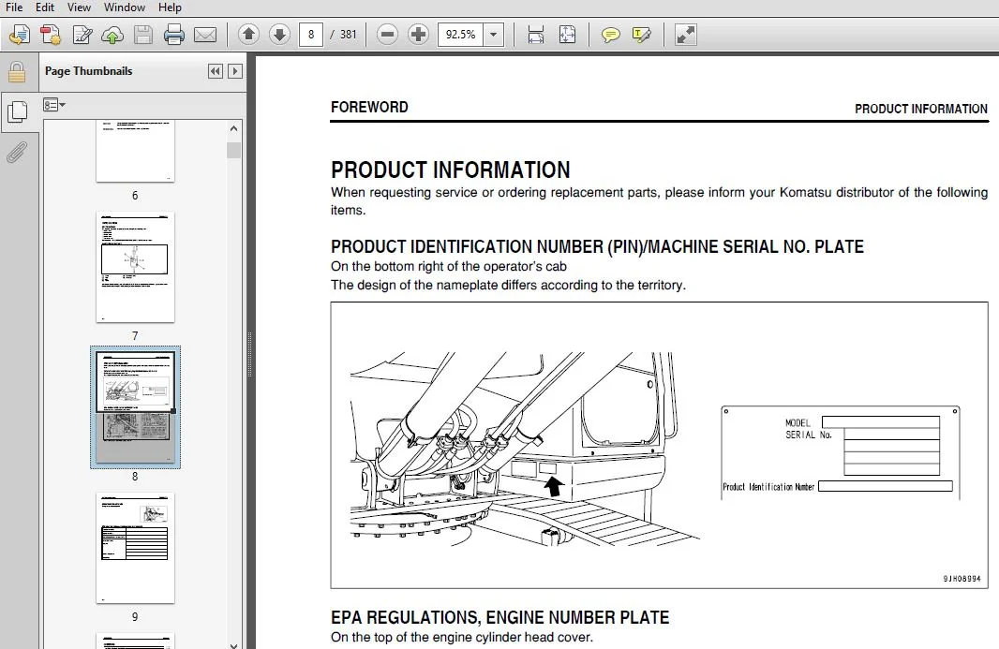
Task: Expand the thumbnails panel with right arrow
Action: pos(235,71)
